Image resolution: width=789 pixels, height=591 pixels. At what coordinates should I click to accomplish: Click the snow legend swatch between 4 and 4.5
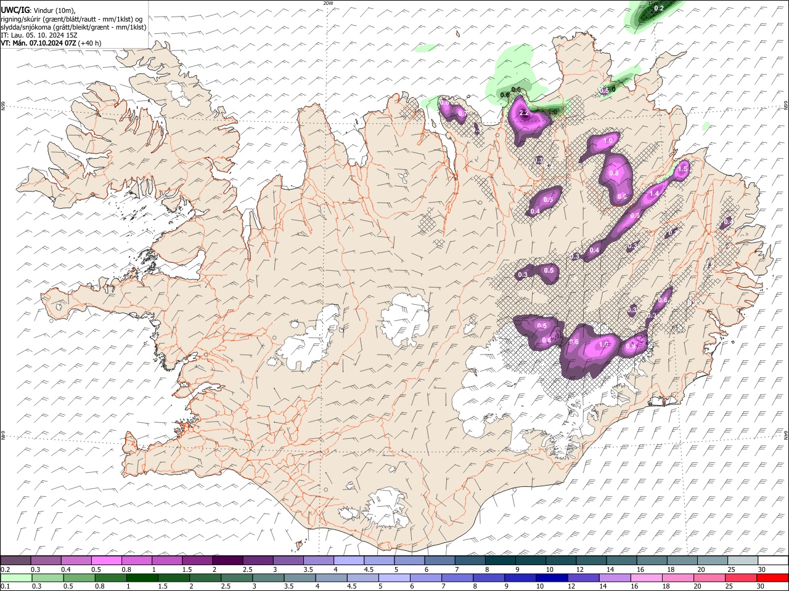[349, 560]
